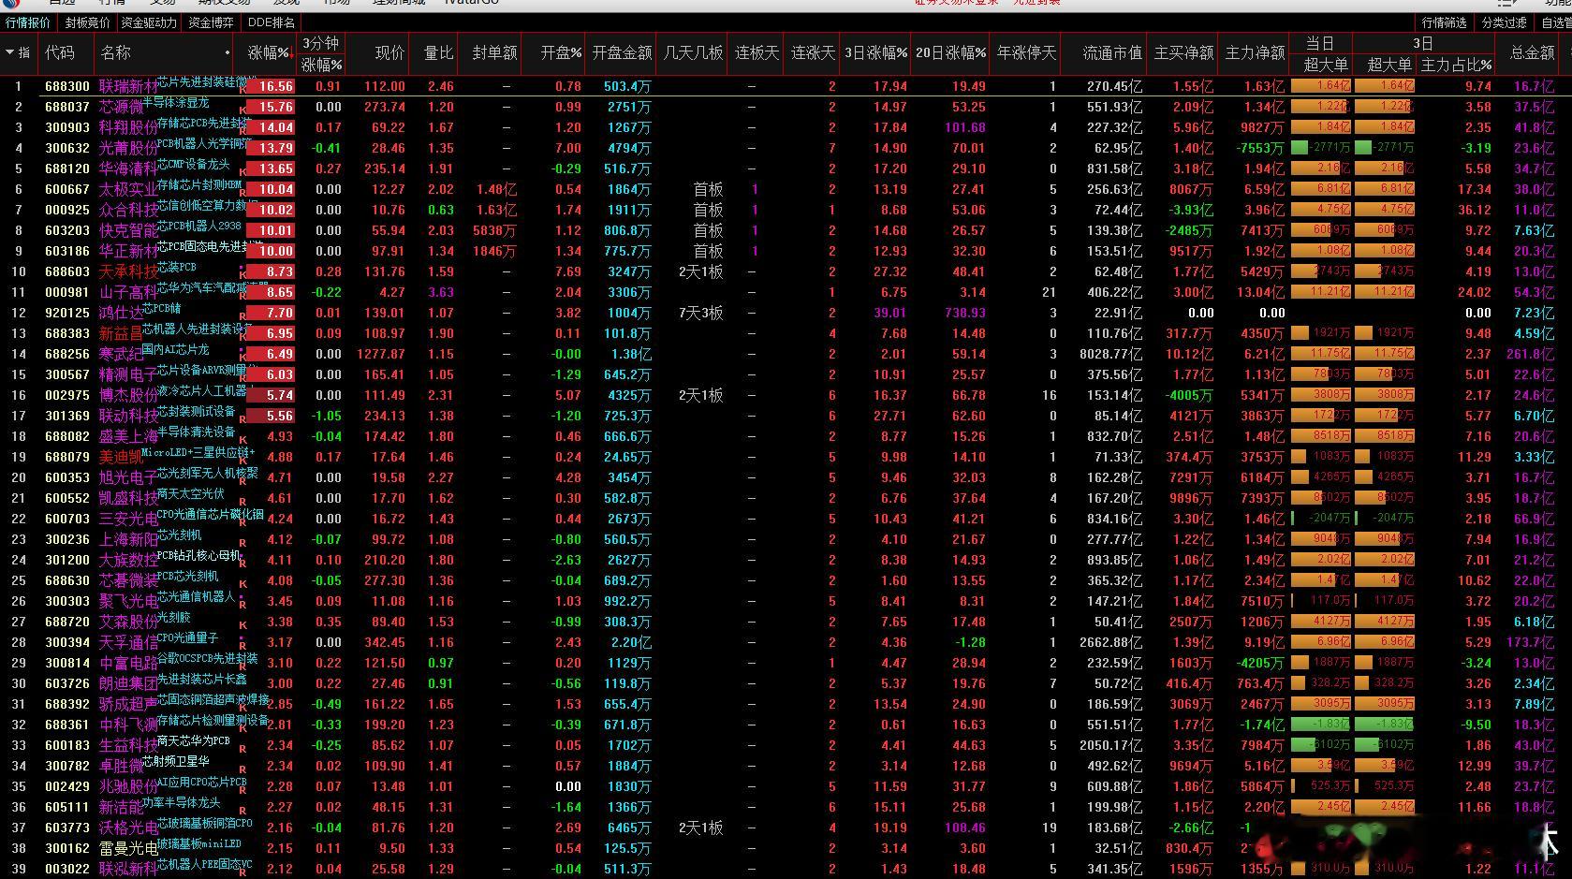Sort by the 主力占比% column header
This screenshot has height=879, width=1572.
(1456, 65)
